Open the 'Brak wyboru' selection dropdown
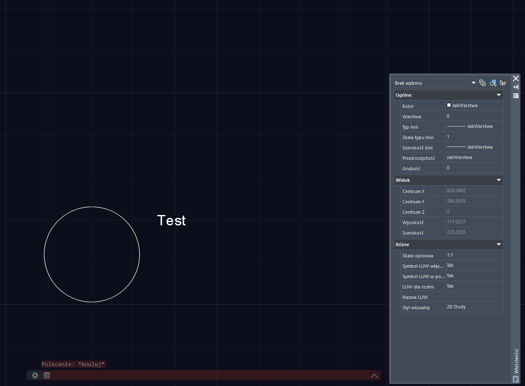 [x=435, y=83]
